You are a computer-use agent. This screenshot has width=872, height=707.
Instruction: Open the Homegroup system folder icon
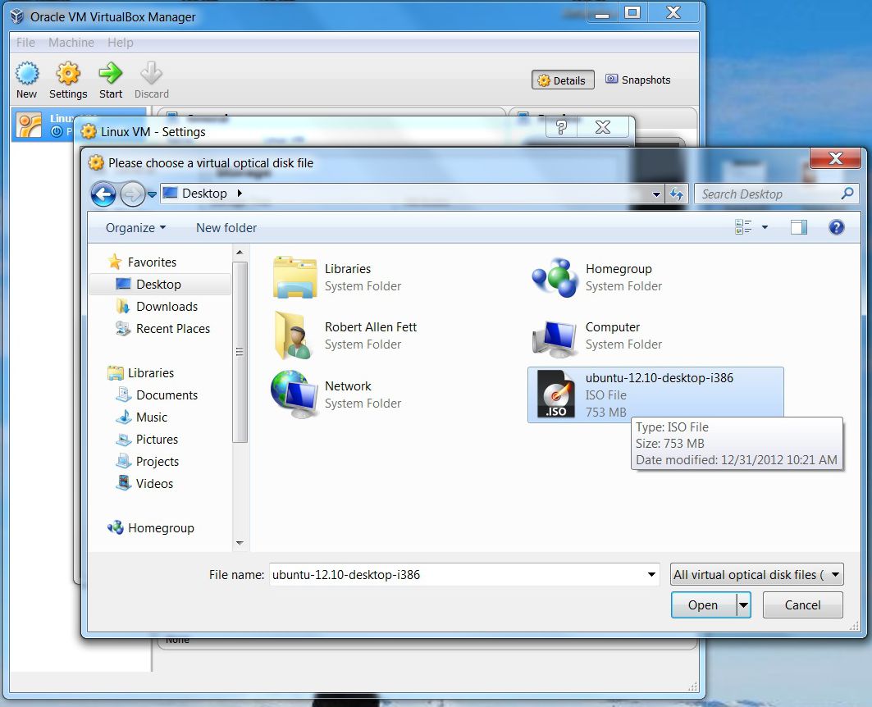pos(555,277)
